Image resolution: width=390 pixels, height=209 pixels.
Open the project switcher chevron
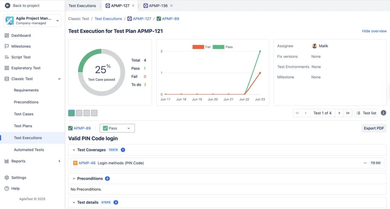pyautogui.click(x=58, y=21)
